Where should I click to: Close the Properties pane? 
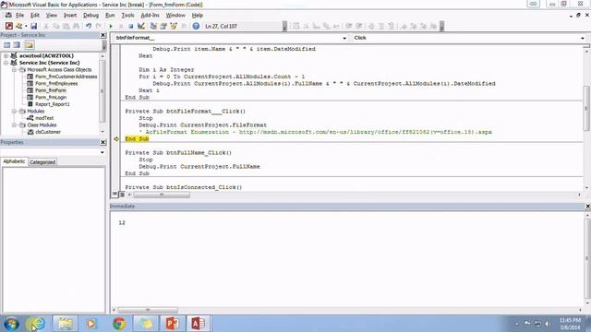[103, 142]
